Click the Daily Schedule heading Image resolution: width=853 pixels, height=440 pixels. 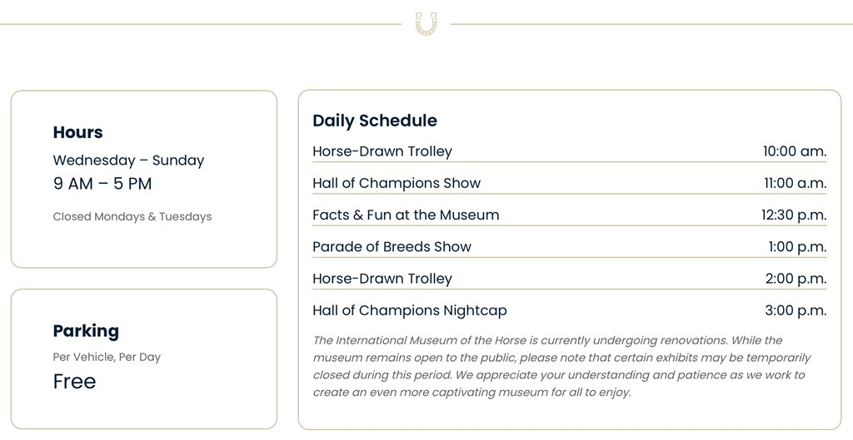[374, 121]
